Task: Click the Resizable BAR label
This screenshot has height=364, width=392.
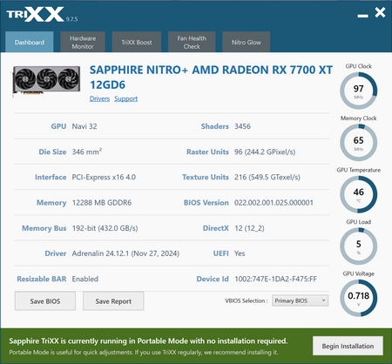Action: coord(42,279)
